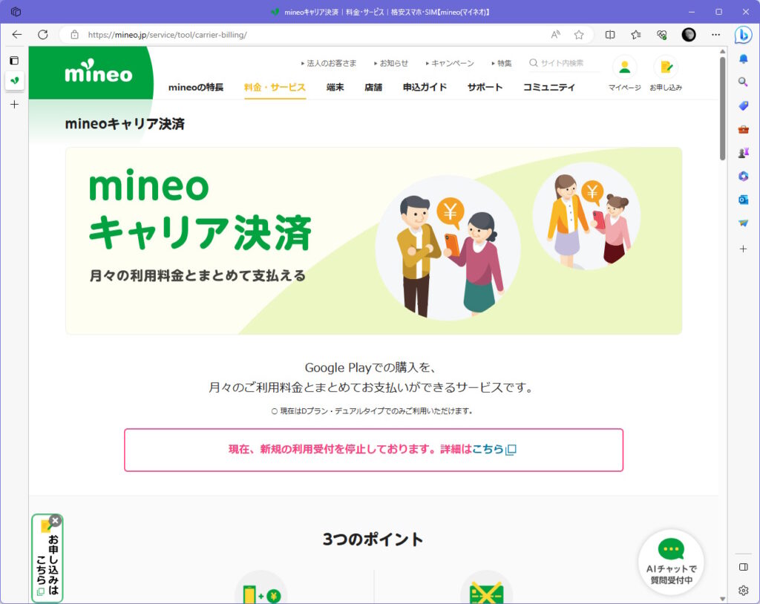
Task: Refresh the current page
Action: pyautogui.click(x=42, y=35)
